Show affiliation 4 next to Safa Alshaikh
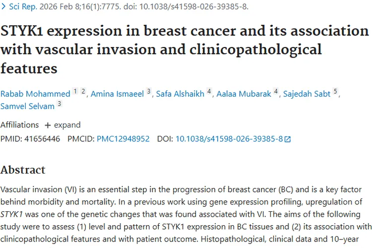Screen dimensions: 372x248 (209, 91)
